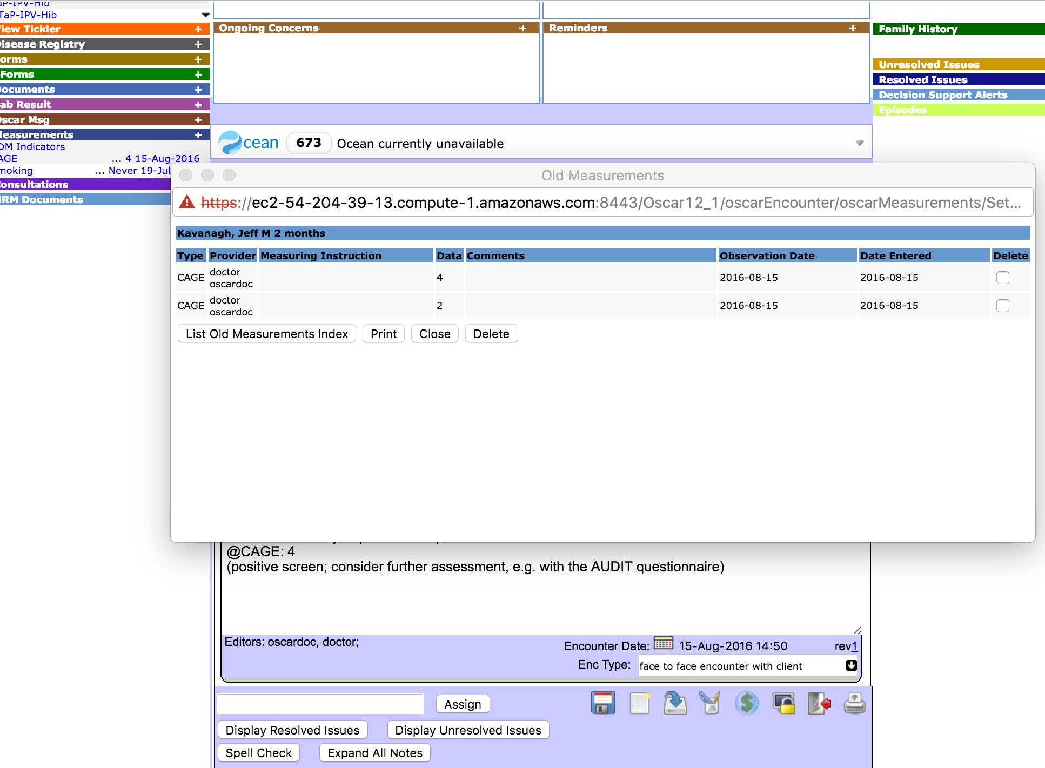The width and height of the screenshot is (1045, 768).
Task: Open the Consultations sidebar header
Action: point(35,185)
